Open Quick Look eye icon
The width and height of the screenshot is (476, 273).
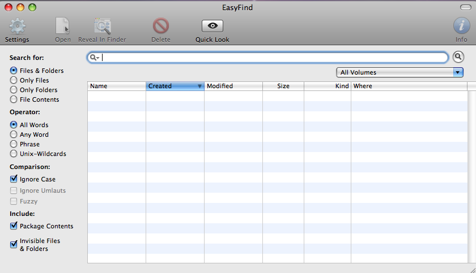click(212, 26)
